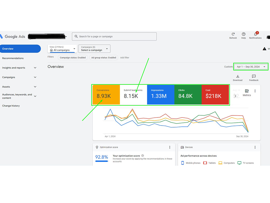Open the account selector dropdown arrow
The width and height of the screenshot is (270, 203).
(x=66, y=37)
